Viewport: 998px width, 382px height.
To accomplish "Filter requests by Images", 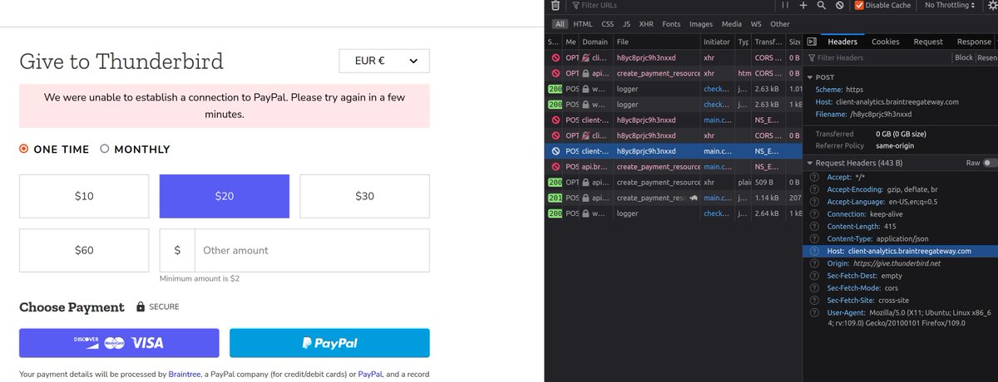I will click(x=702, y=24).
